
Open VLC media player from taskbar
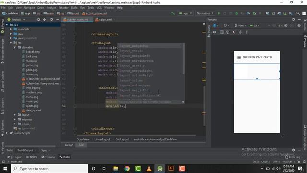pos(149,169)
